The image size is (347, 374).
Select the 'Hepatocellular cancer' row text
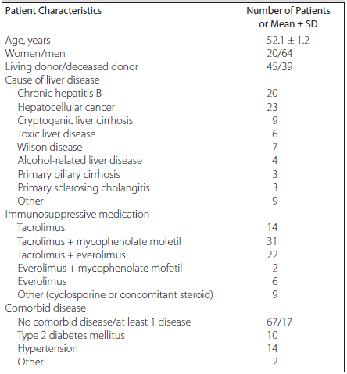click(66, 107)
